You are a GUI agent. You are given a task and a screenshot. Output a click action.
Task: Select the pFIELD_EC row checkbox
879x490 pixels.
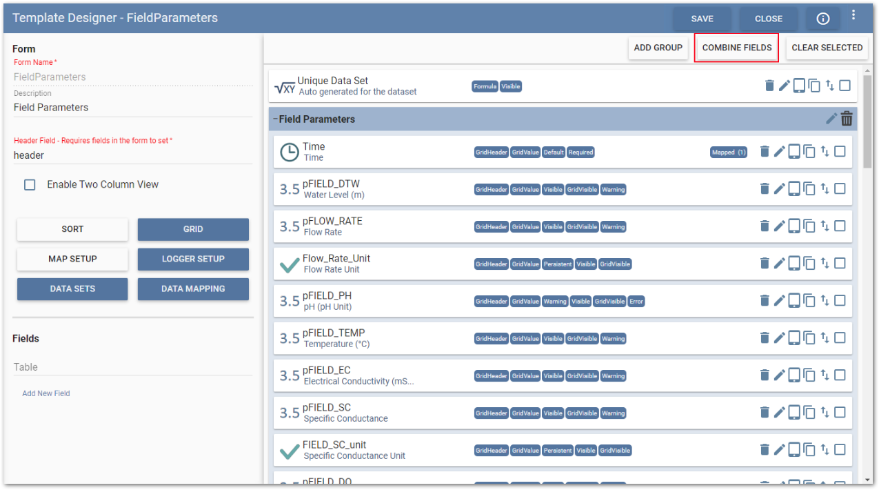click(840, 375)
